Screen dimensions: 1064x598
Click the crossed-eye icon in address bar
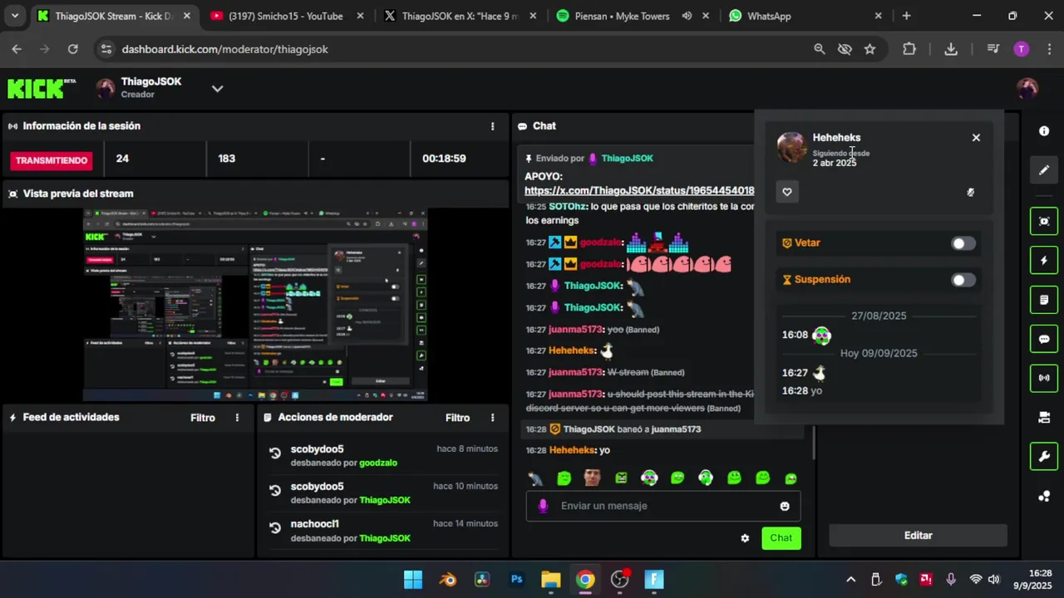coord(845,49)
